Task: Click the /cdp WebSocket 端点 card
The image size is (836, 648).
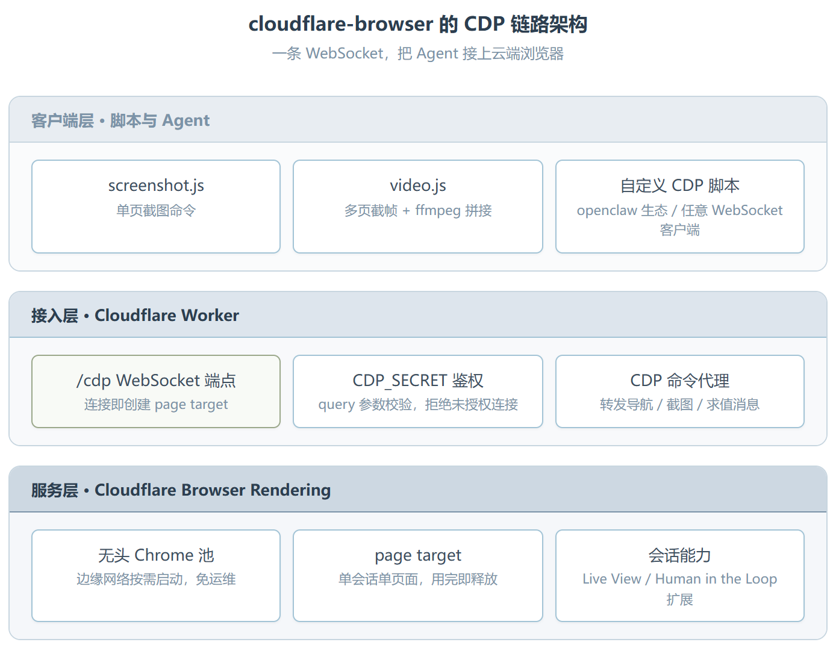Action: 156,391
